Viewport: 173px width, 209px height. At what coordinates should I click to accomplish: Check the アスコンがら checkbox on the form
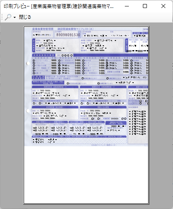34,63
